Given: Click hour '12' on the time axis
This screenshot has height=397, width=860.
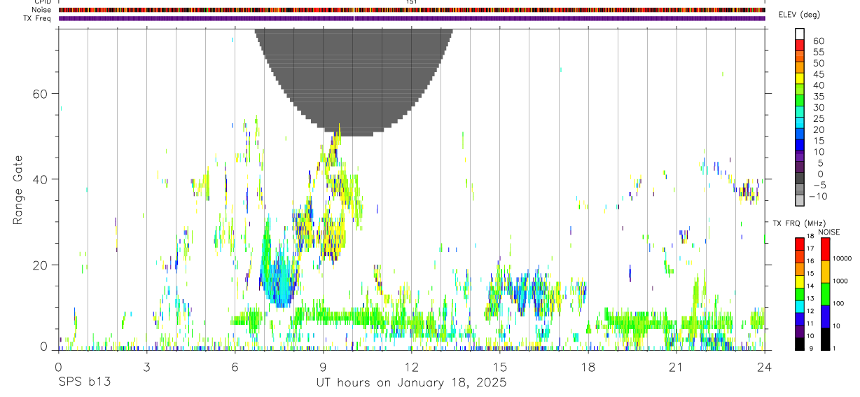Looking at the screenshot, I should click(412, 368).
